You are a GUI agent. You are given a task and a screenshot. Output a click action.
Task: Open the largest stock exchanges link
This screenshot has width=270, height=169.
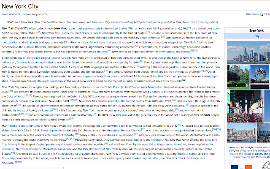[105, 159]
